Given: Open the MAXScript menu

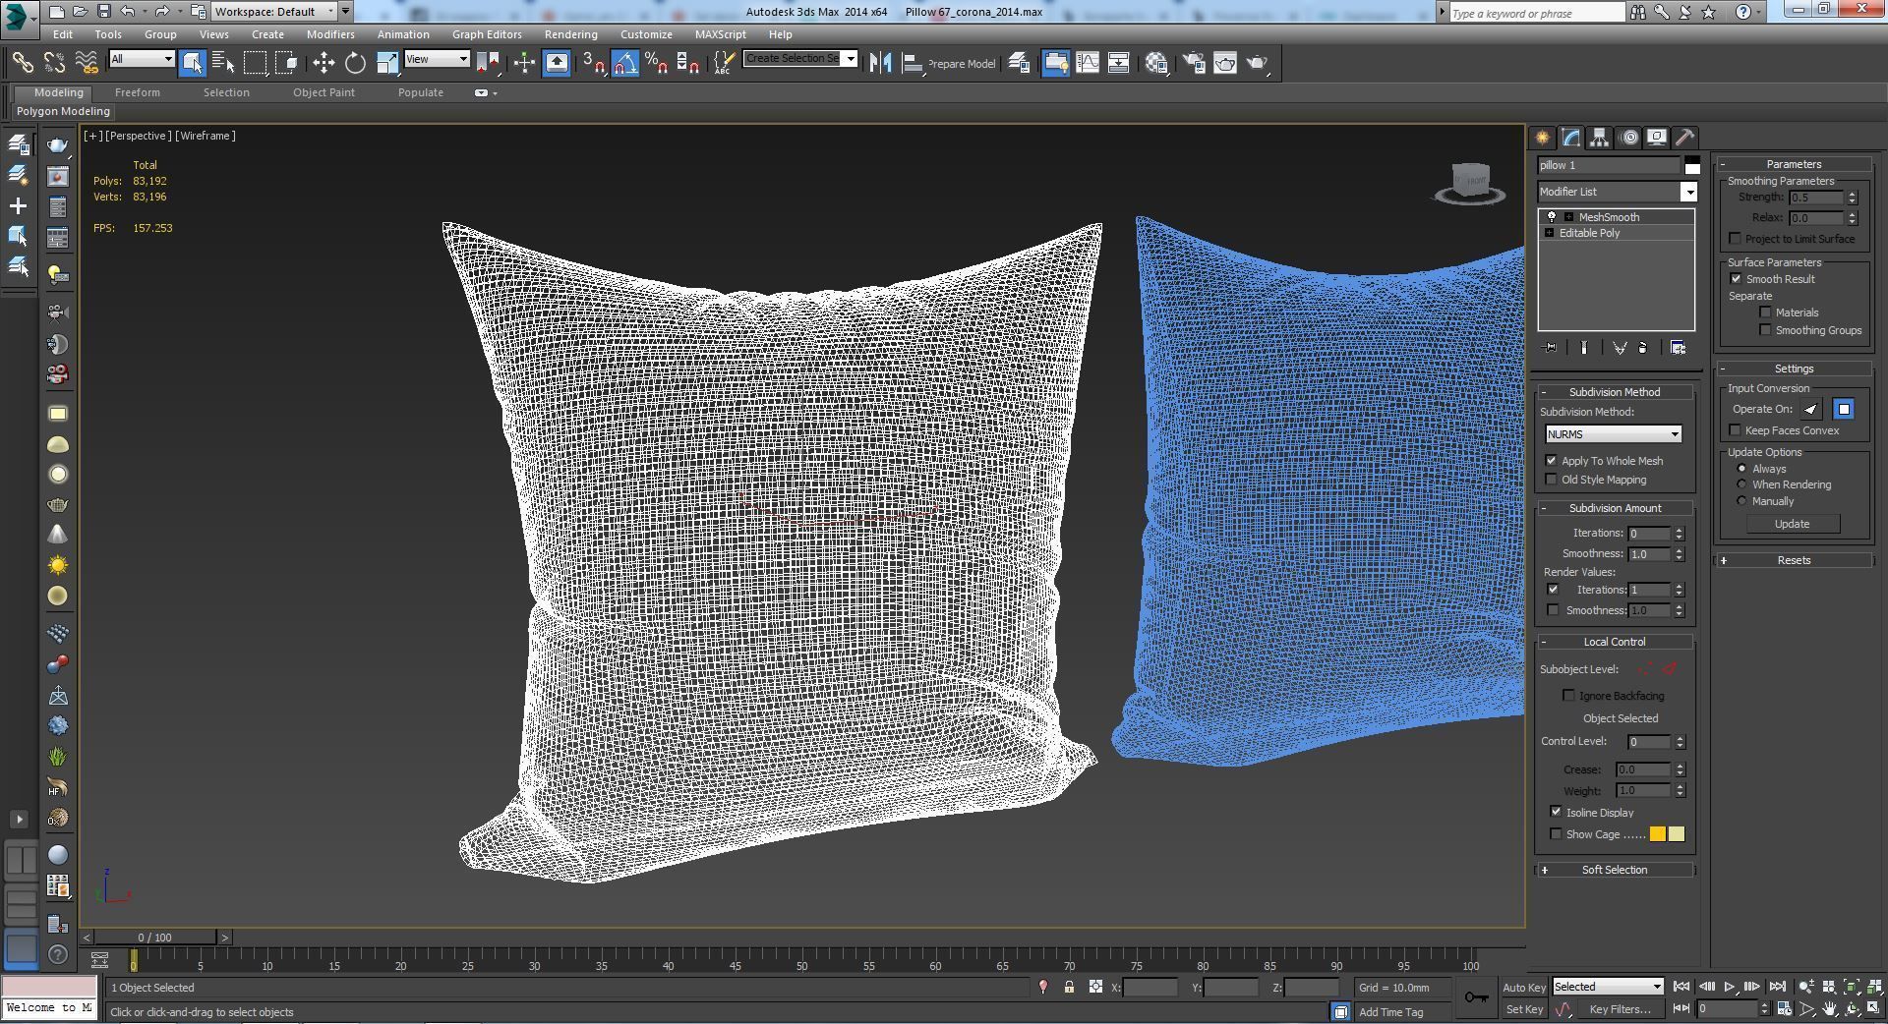Looking at the screenshot, I should [x=720, y=34].
